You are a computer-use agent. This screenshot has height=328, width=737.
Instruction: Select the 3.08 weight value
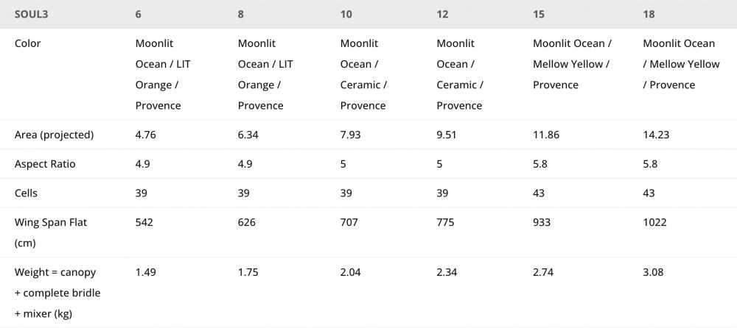click(653, 272)
